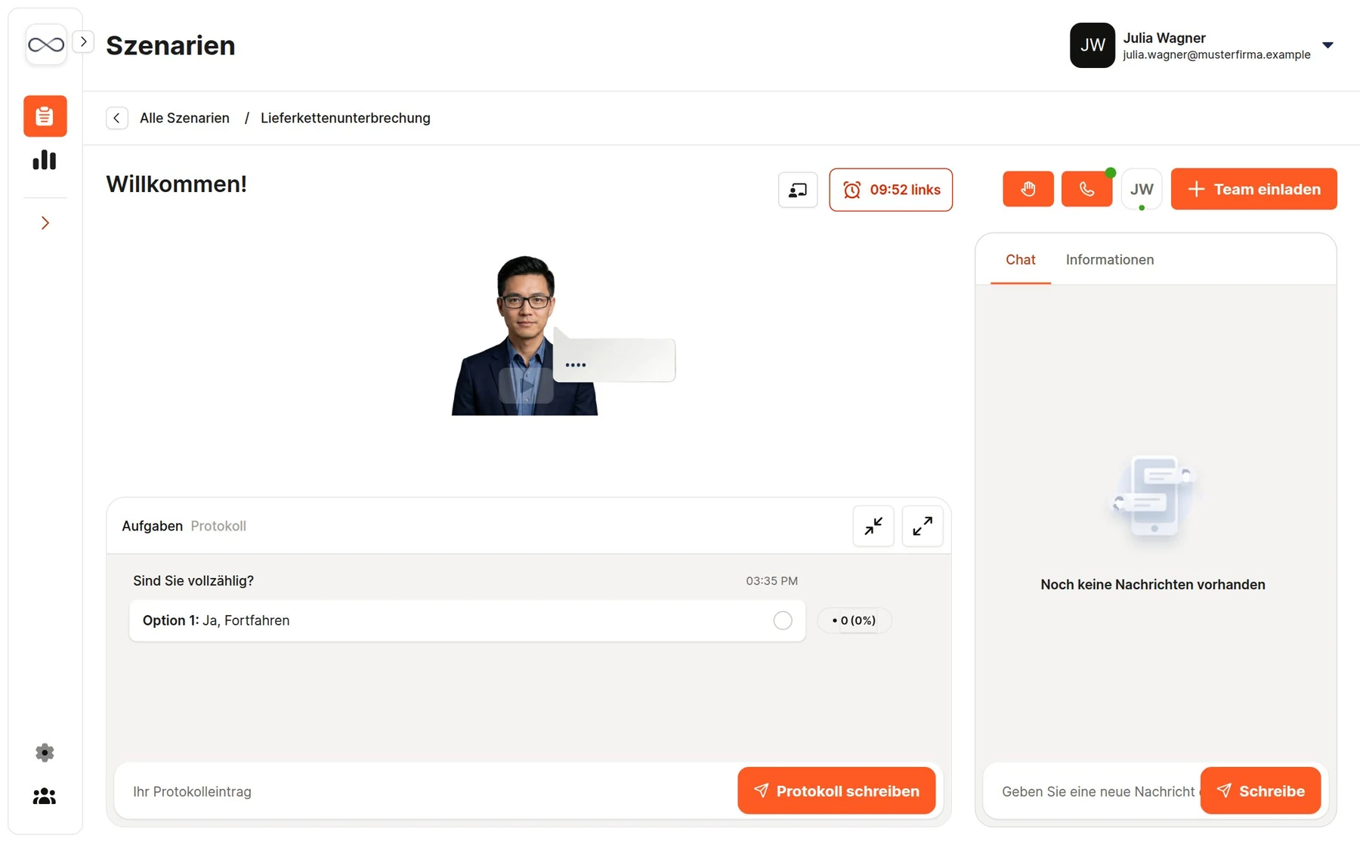1360x850 pixels.
Task: Click Team einladen button
Action: 1253,189
